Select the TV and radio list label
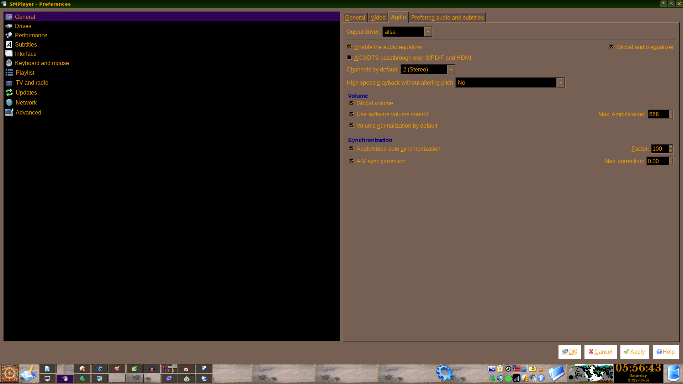This screenshot has width=683, height=384. point(32,82)
